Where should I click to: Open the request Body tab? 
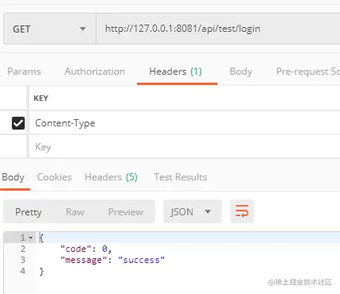241,72
